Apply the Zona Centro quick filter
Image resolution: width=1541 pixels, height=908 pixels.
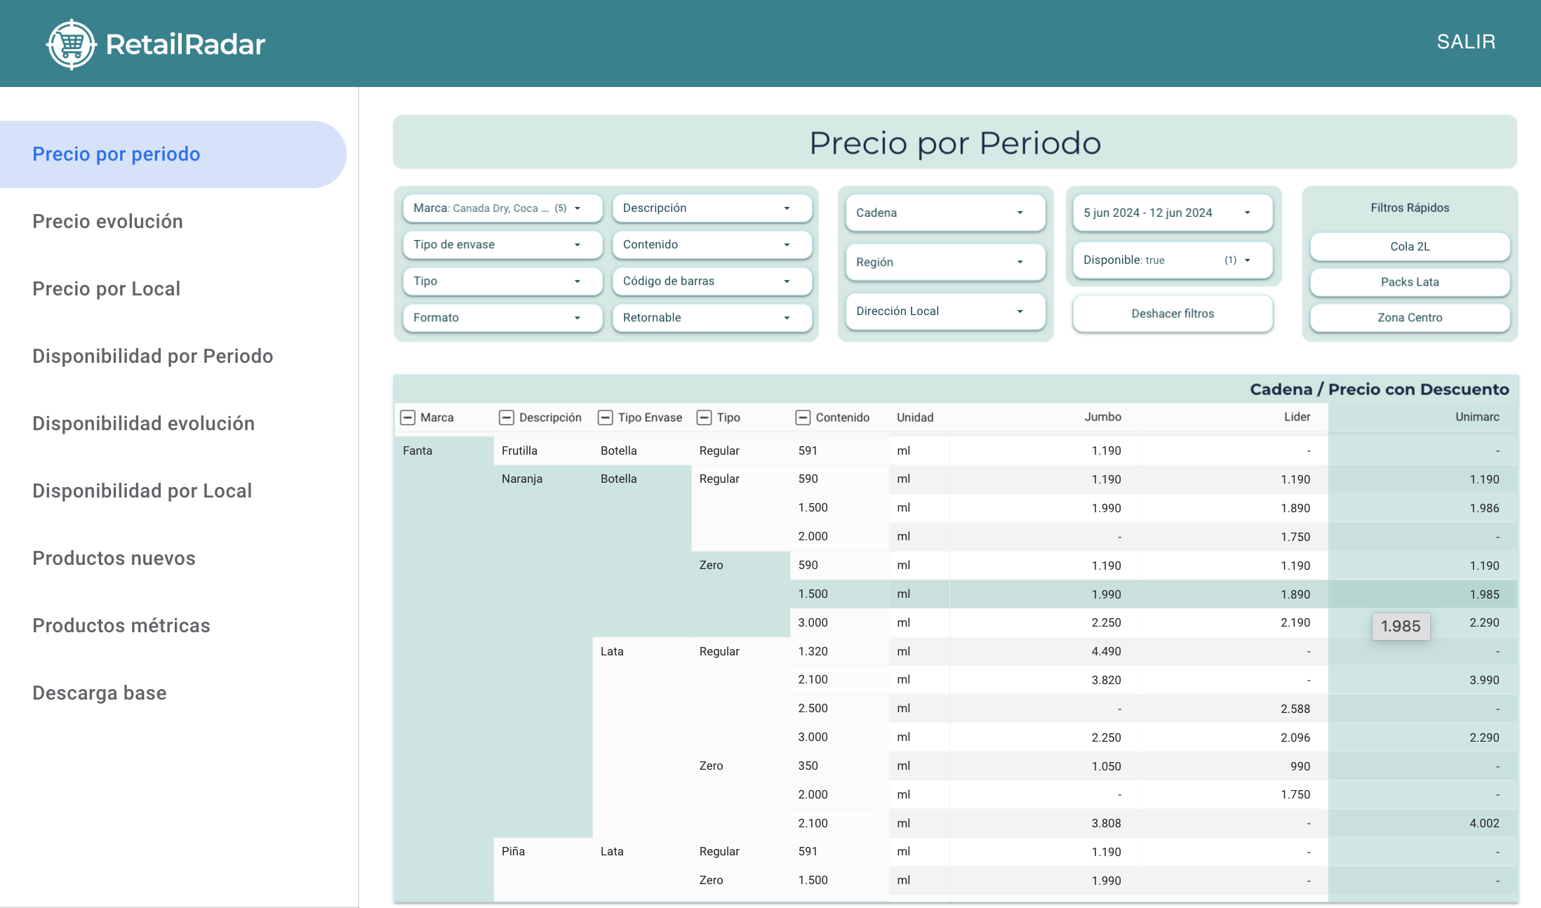[x=1410, y=318]
